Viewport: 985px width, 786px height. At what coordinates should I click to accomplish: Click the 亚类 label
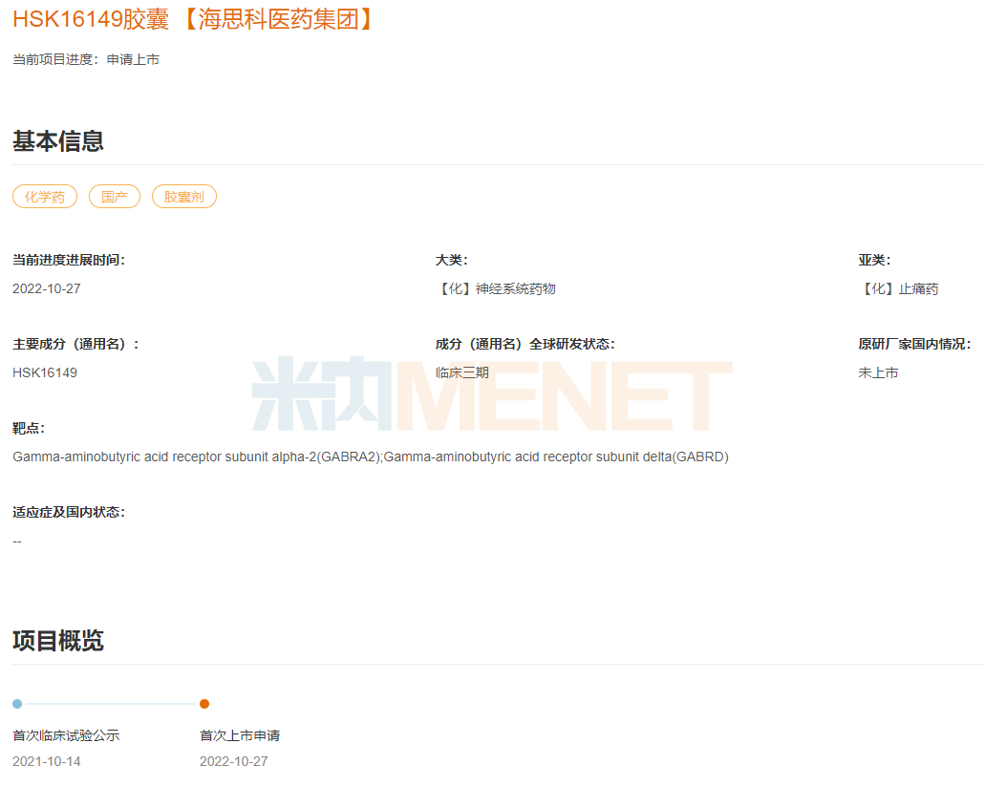[874, 260]
